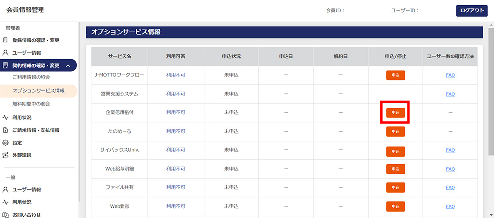This screenshot has width=494, height=218.
Task: Click 申込 button for 企業信用格付
Action: [395, 112]
